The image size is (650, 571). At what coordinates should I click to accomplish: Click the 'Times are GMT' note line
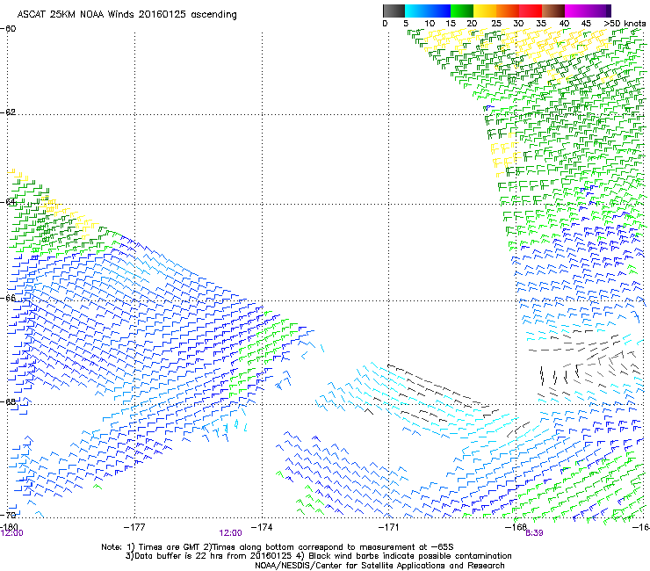[278, 547]
